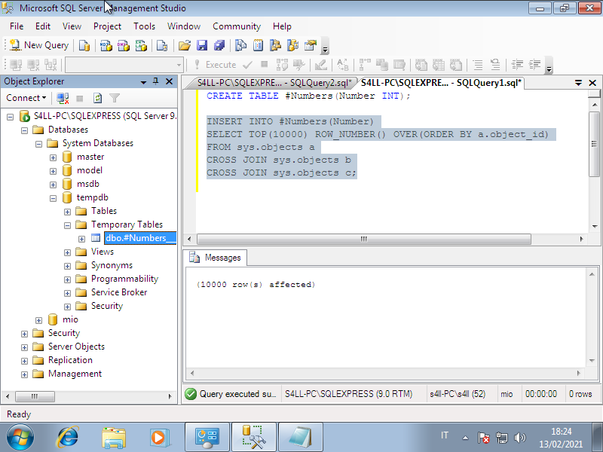Screen dimensions: 603x452
Task: Switch to the SQLQuery2.sql tab
Action: pyautogui.click(x=274, y=83)
